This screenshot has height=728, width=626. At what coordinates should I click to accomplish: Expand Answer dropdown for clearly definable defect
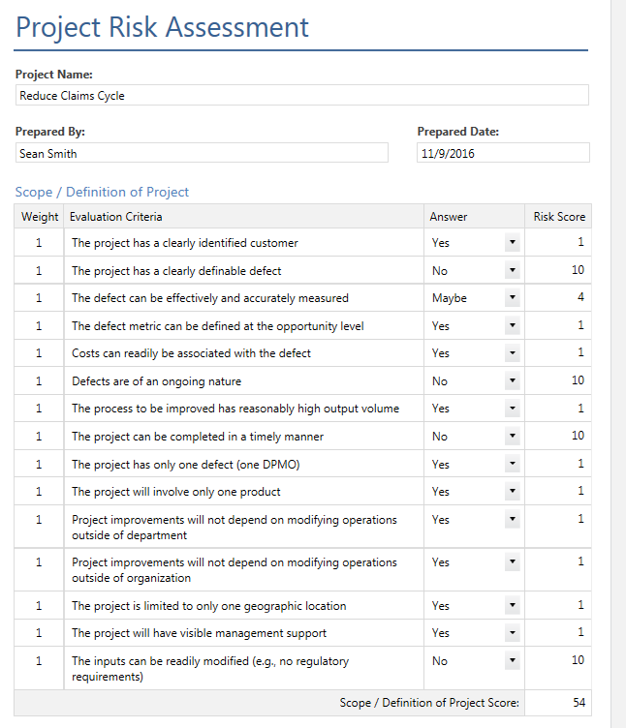pyautogui.click(x=512, y=271)
